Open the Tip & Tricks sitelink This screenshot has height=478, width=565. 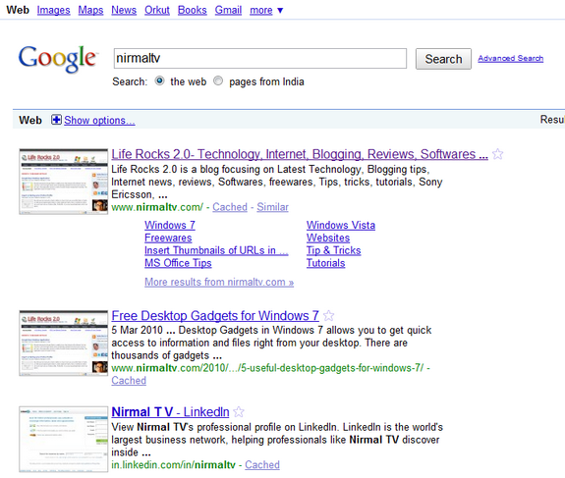coord(334,250)
